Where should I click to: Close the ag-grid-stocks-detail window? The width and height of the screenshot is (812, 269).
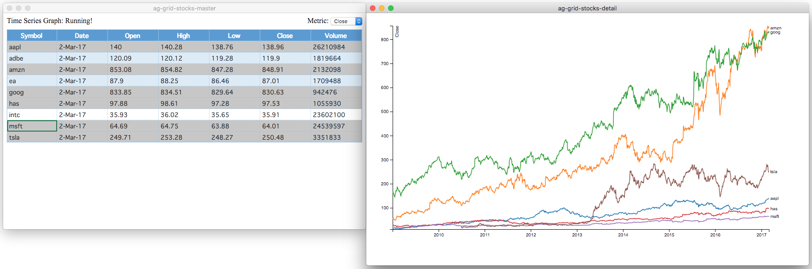tap(373, 8)
